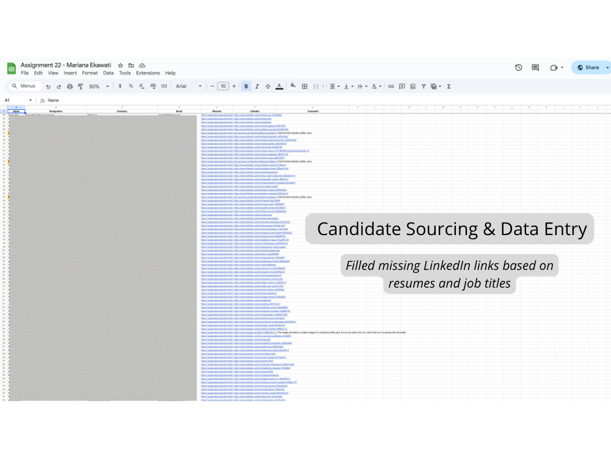Open the File menu
The height and width of the screenshot is (458, 611).
(x=24, y=73)
